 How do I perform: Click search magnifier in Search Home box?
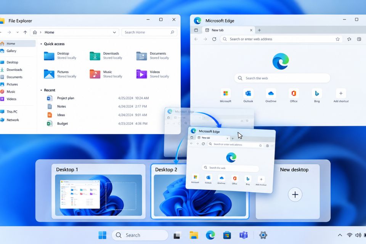coord(172,32)
